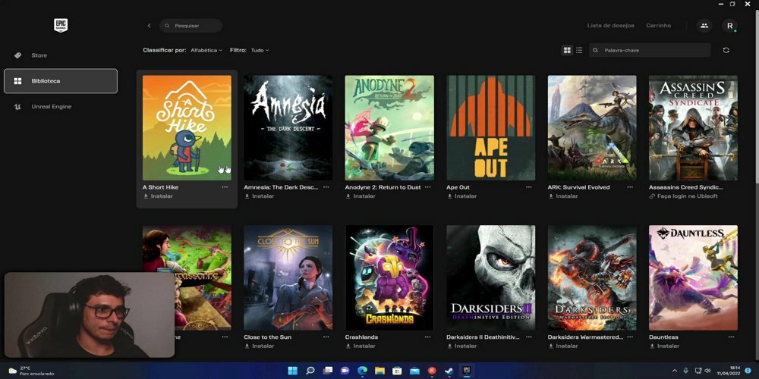Screen dimensions: 759x379
Task: Open options menu for Crashlands
Action: tap(427, 337)
